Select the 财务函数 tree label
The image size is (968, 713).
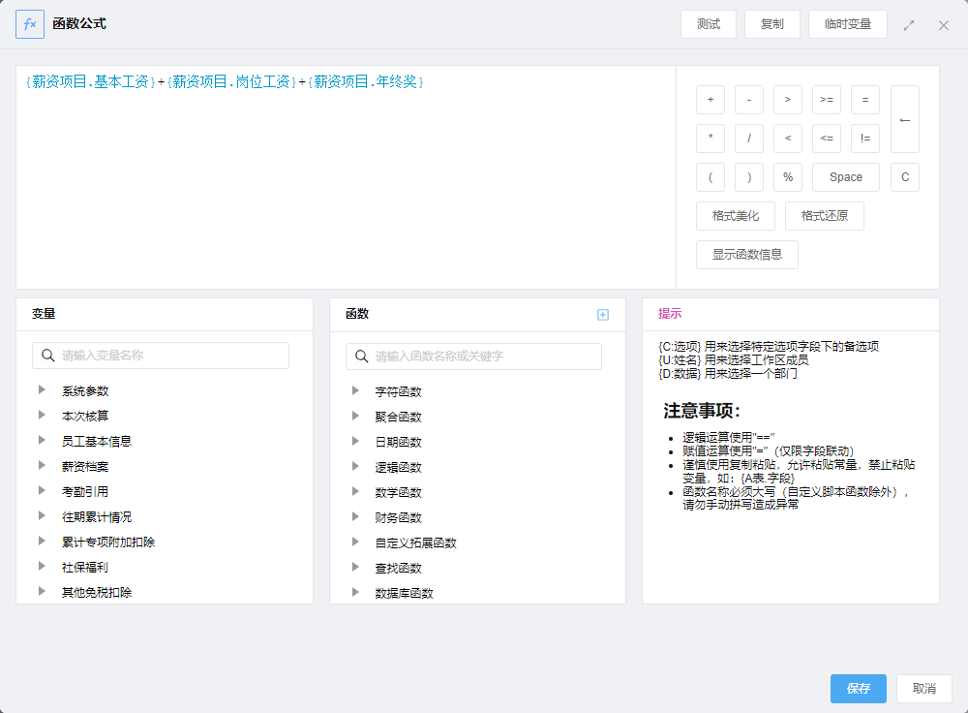coord(398,517)
